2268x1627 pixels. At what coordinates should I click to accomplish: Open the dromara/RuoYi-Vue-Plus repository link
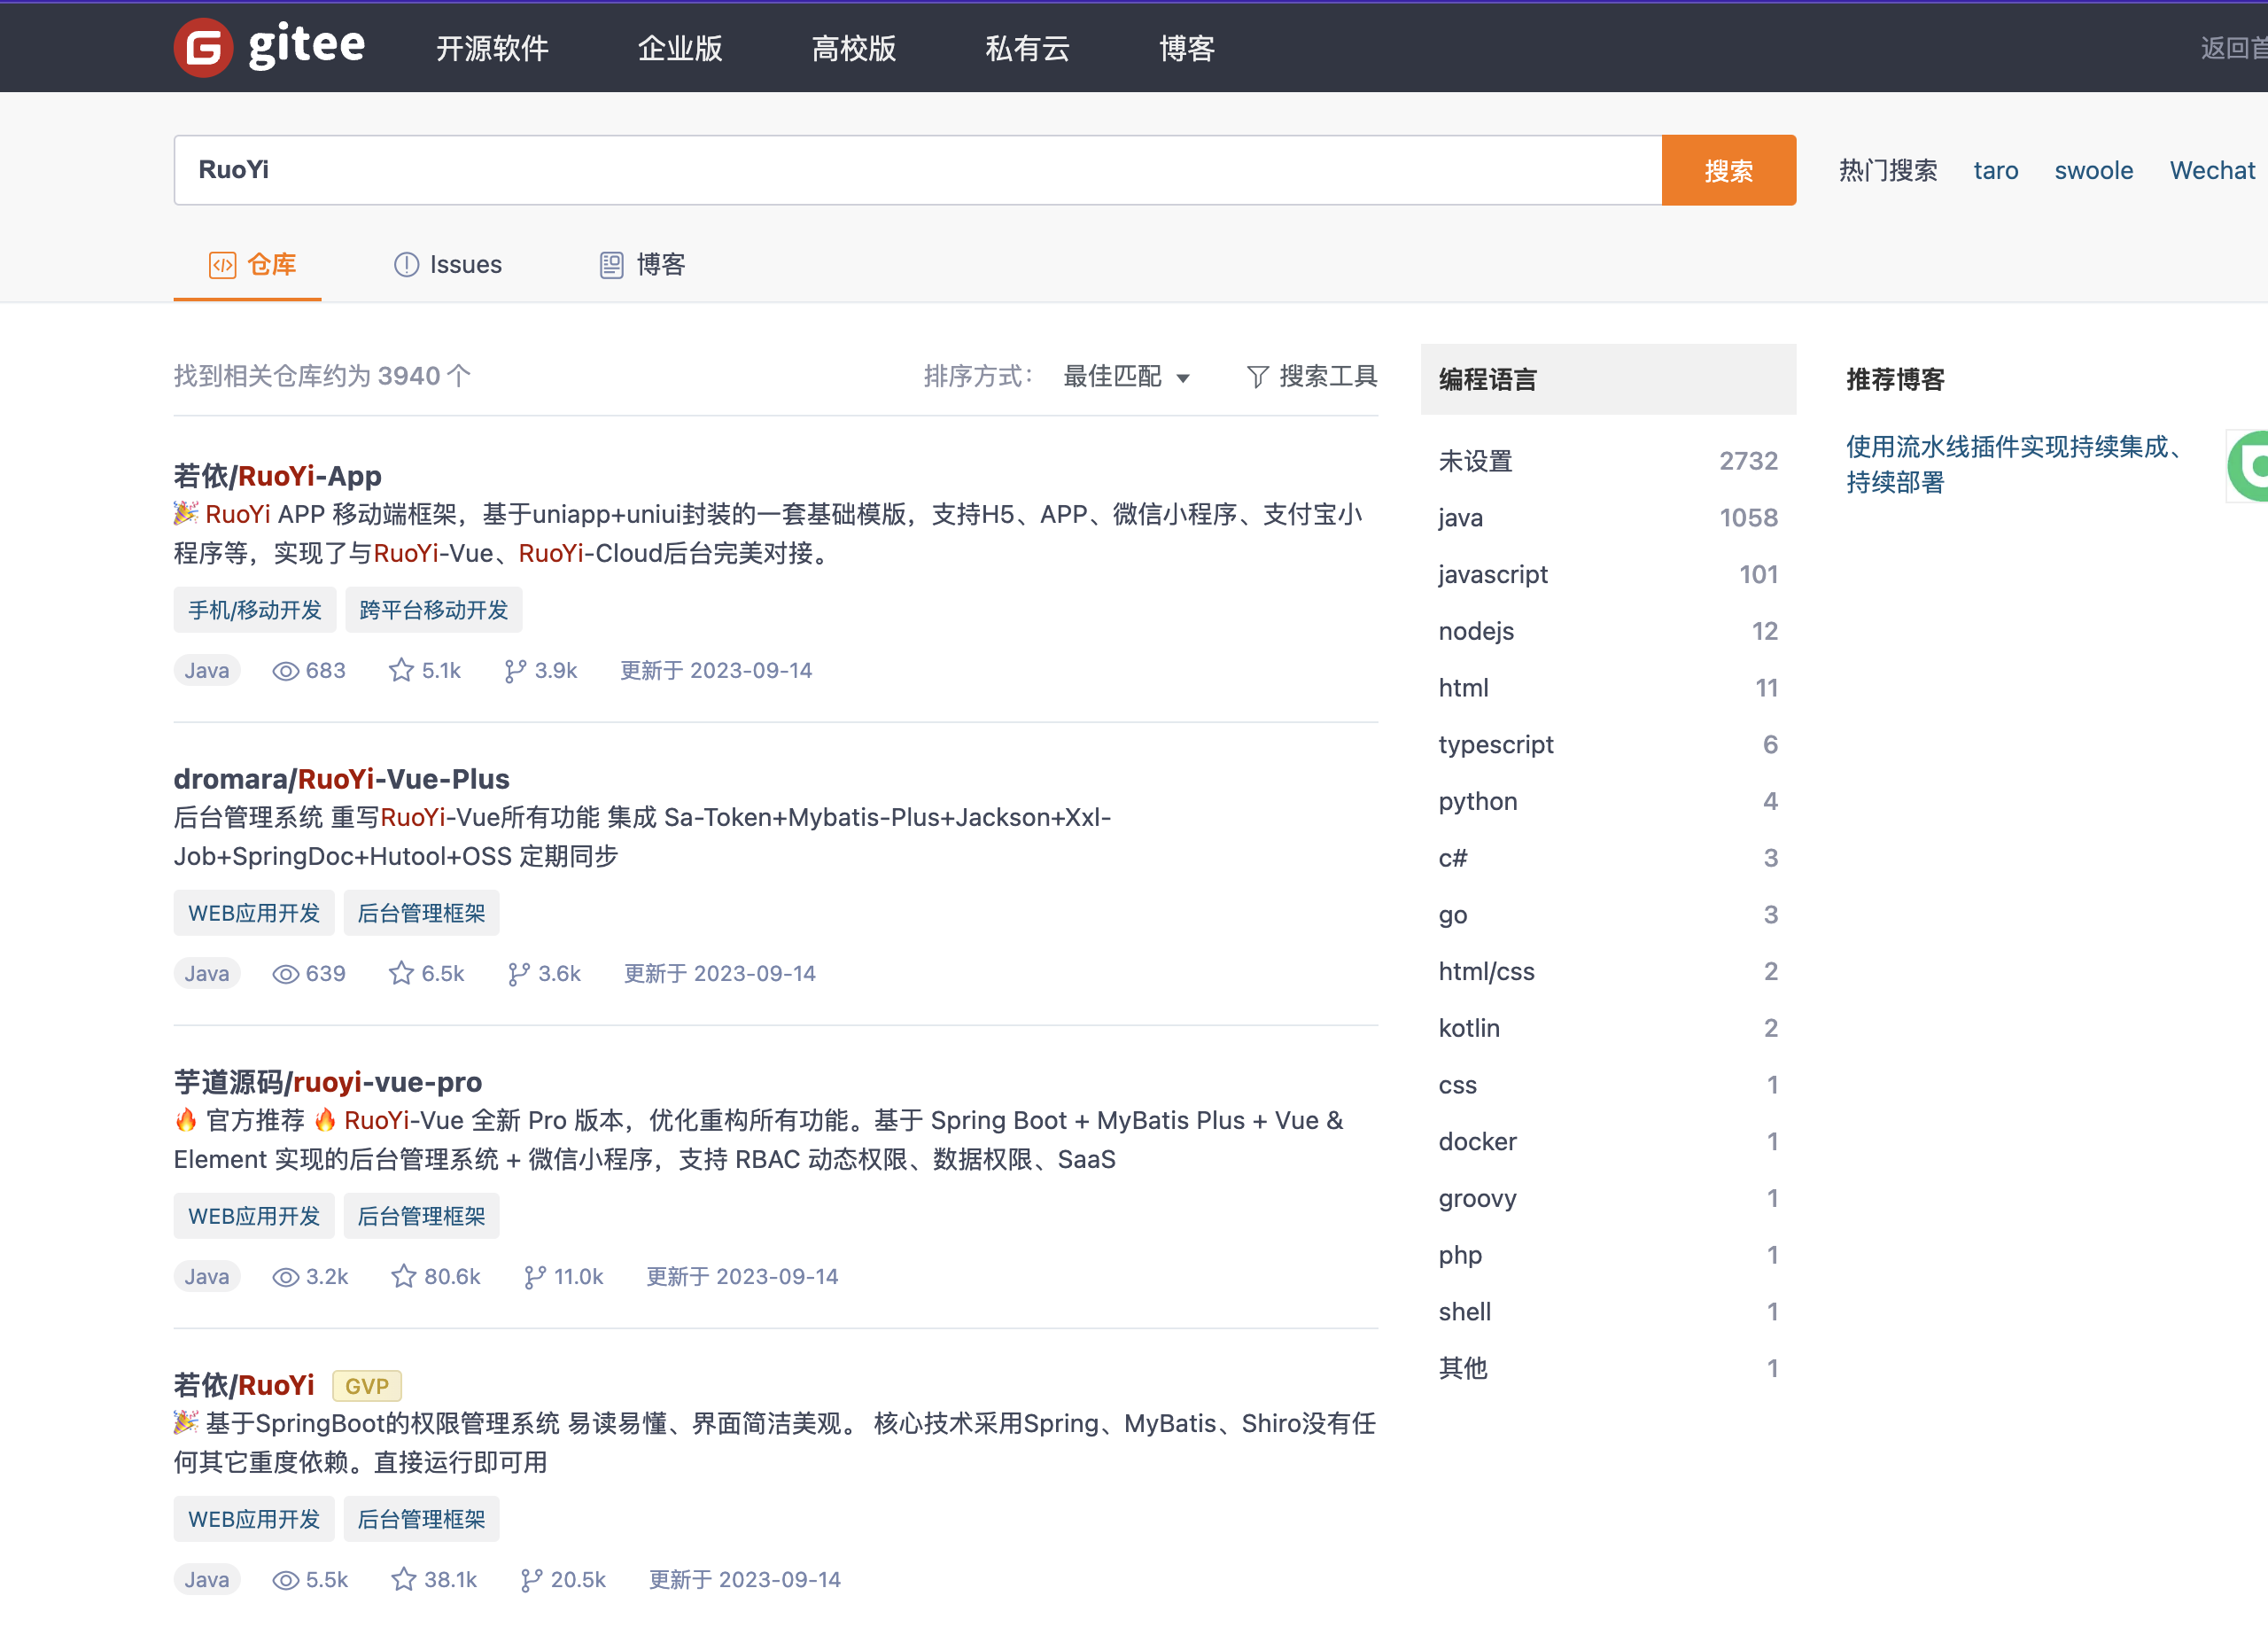pos(341,778)
